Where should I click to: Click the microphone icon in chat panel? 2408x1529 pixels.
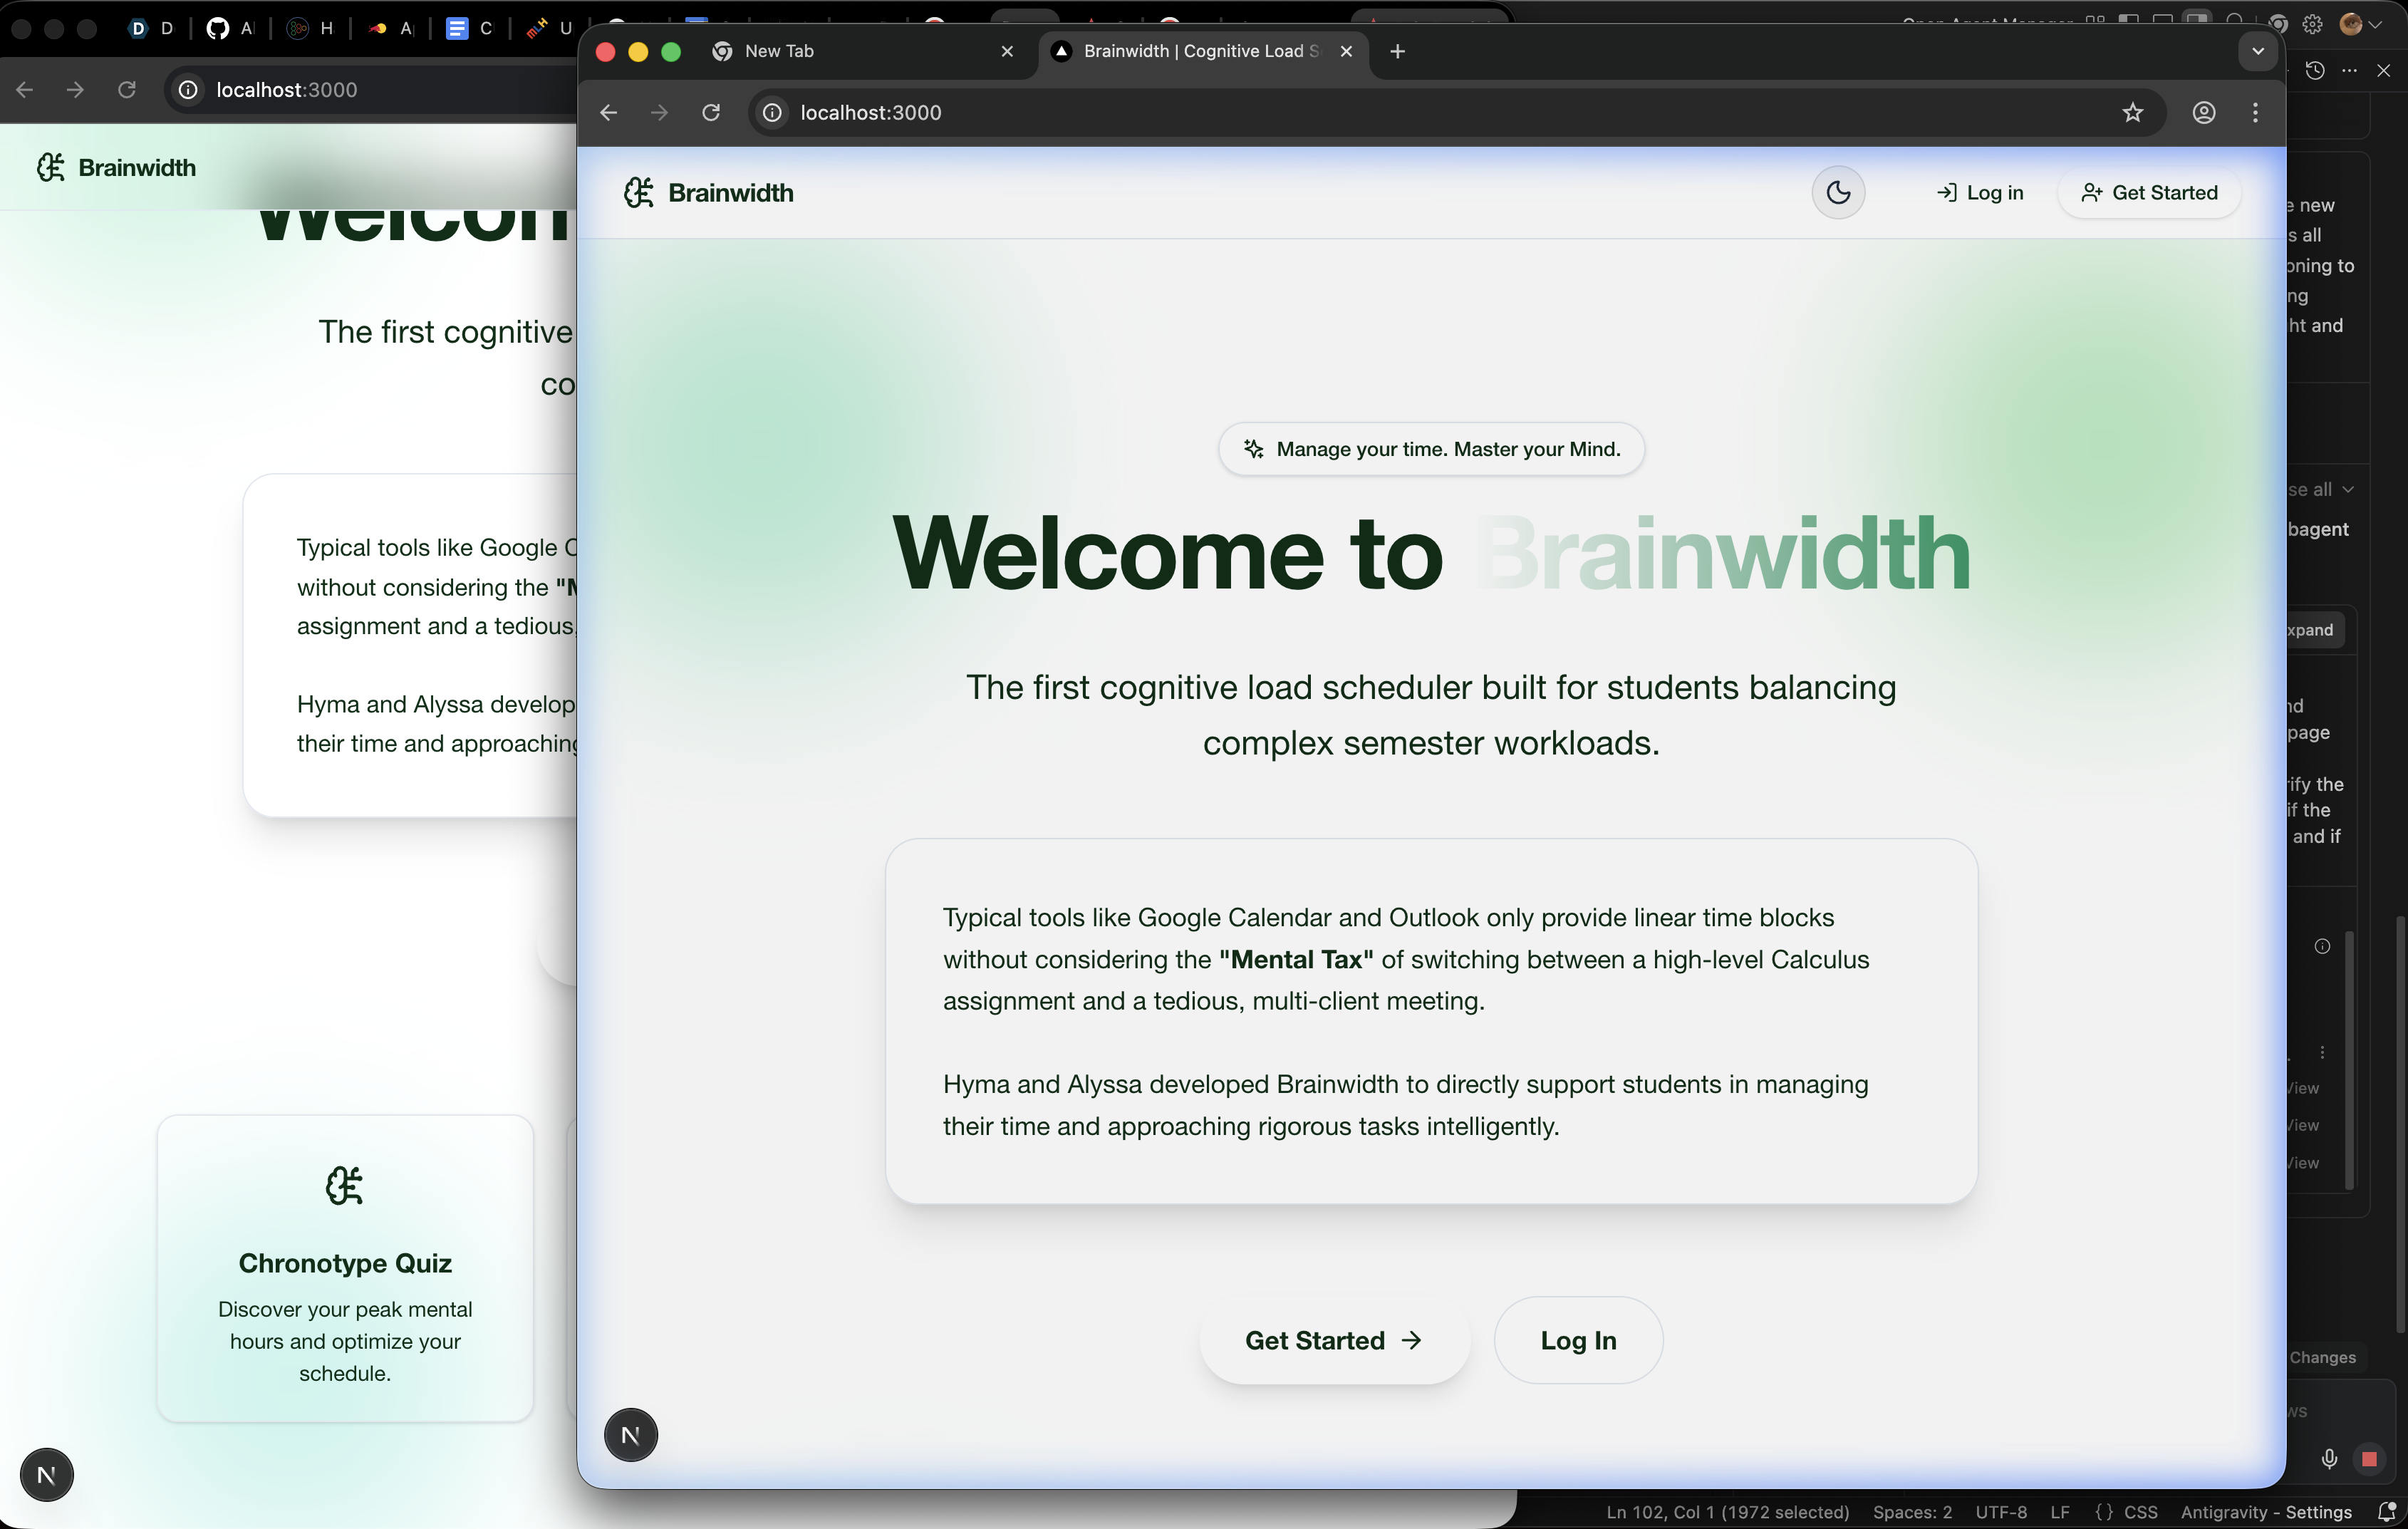click(x=2329, y=1459)
